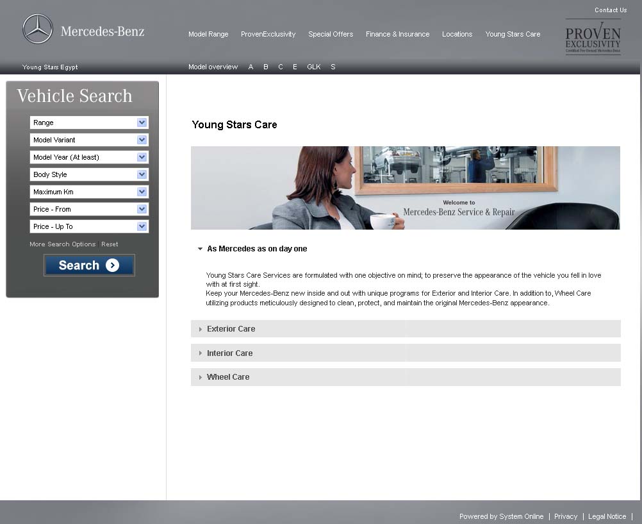Screen dimensions: 642x524
Task: Open the Range dropdown
Action: pyautogui.click(x=89, y=123)
